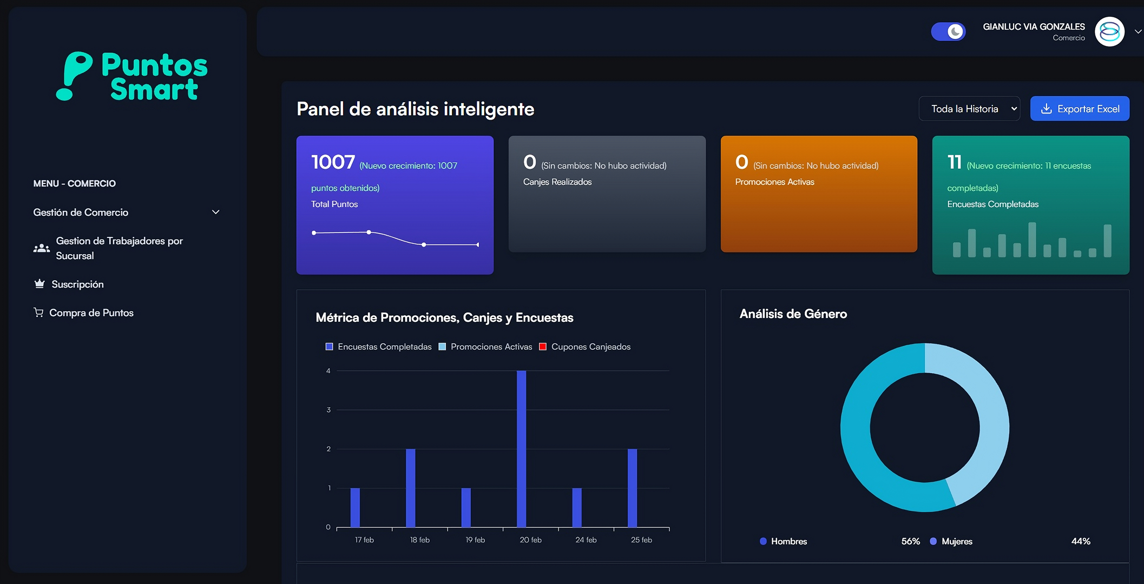
Task: Toggle dark mode switch
Action: coord(948,31)
